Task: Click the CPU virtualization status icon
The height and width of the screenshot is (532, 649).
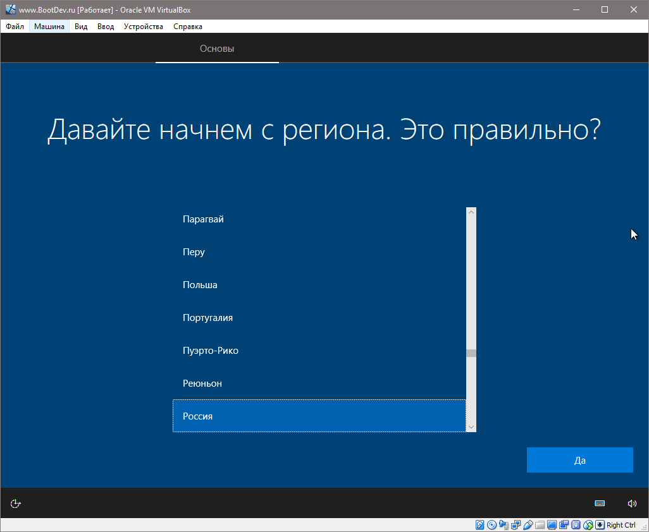Action: tap(576, 525)
